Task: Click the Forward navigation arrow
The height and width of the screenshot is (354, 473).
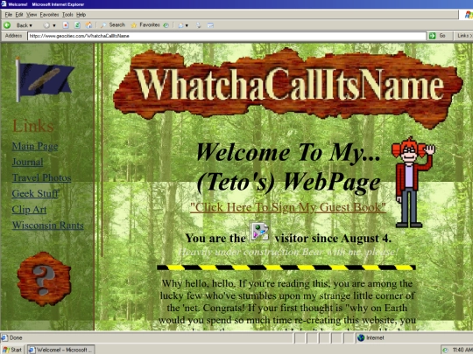Action: 46,25
